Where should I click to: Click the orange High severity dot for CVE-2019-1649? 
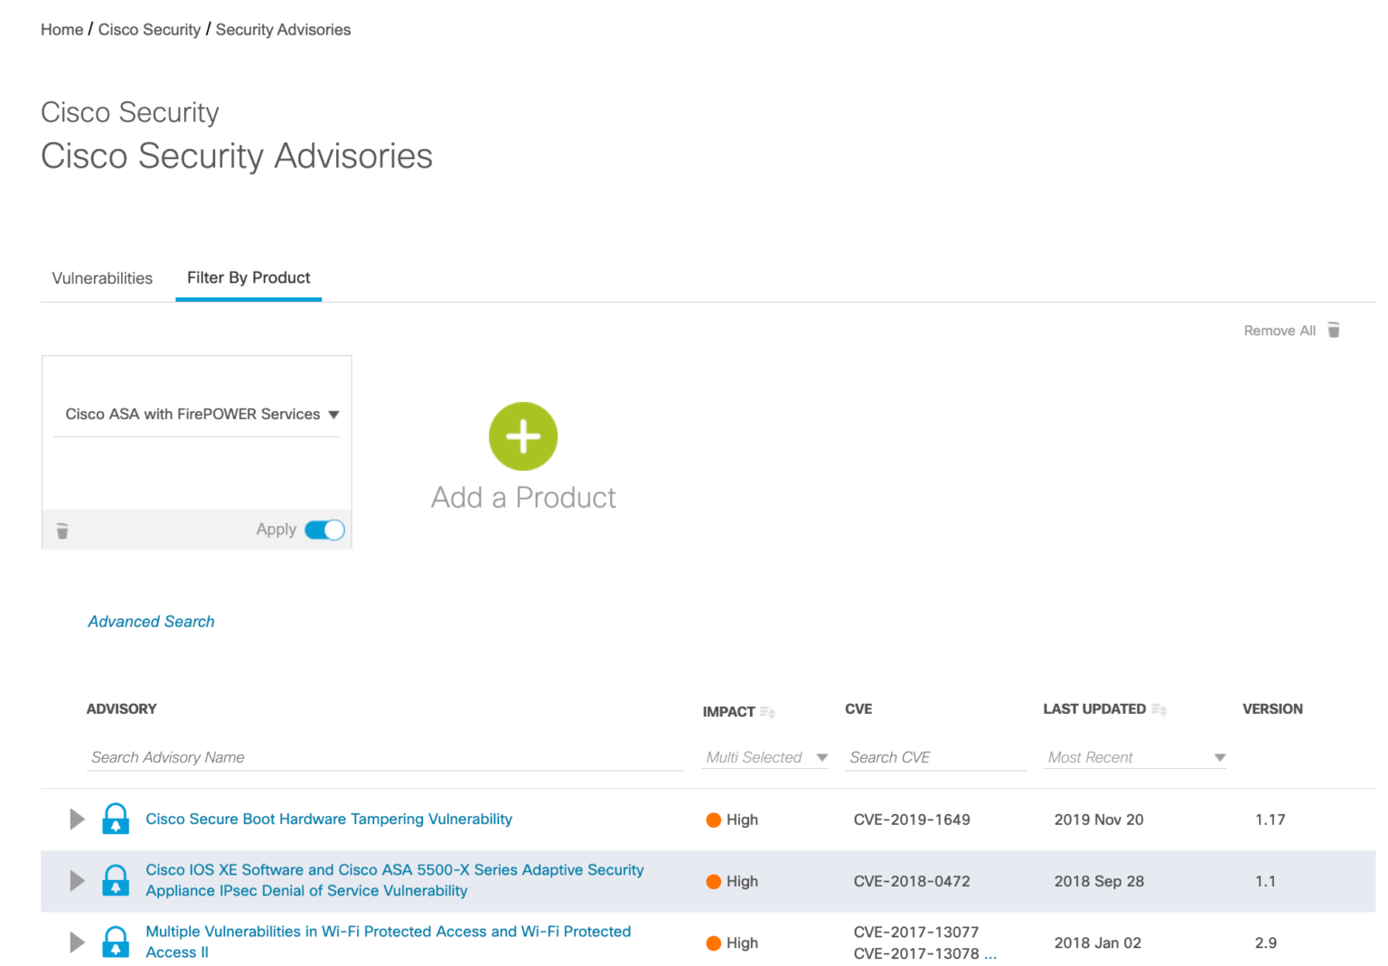coord(713,820)
